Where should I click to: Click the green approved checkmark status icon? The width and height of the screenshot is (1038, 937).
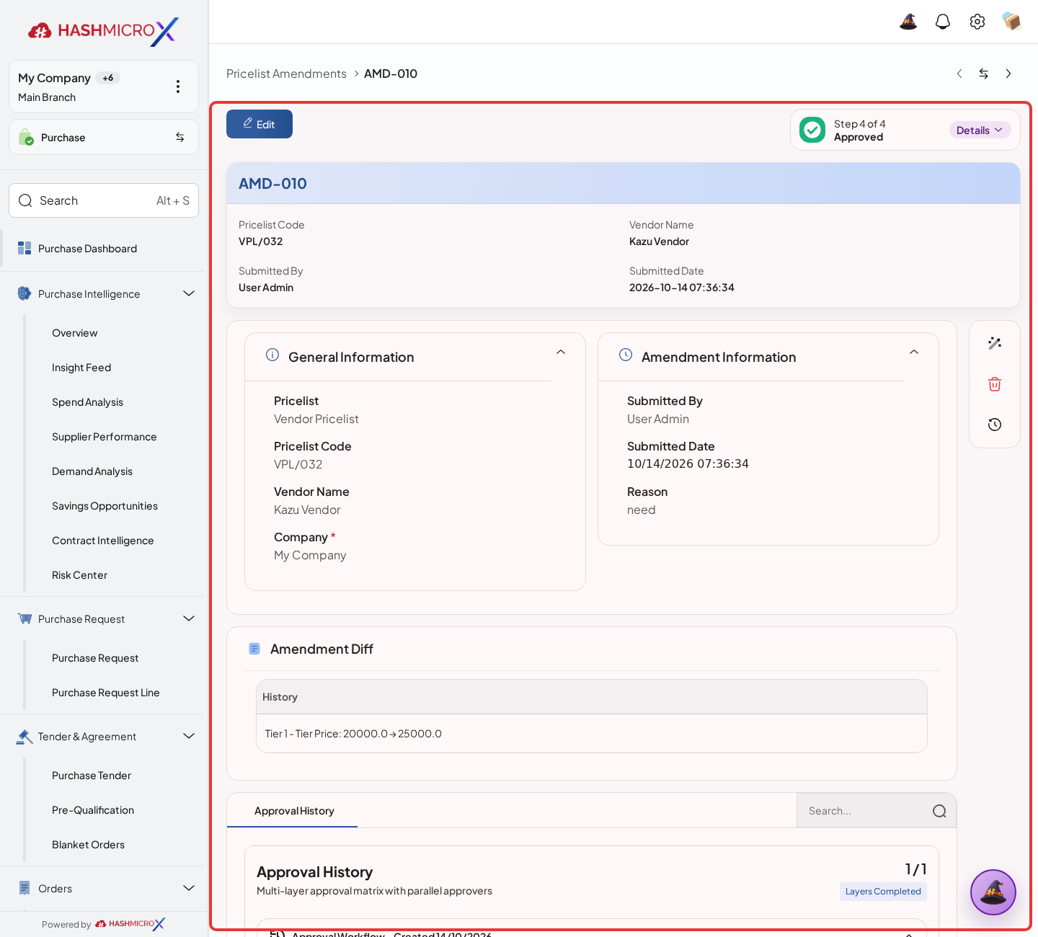[x=812, y=130]
